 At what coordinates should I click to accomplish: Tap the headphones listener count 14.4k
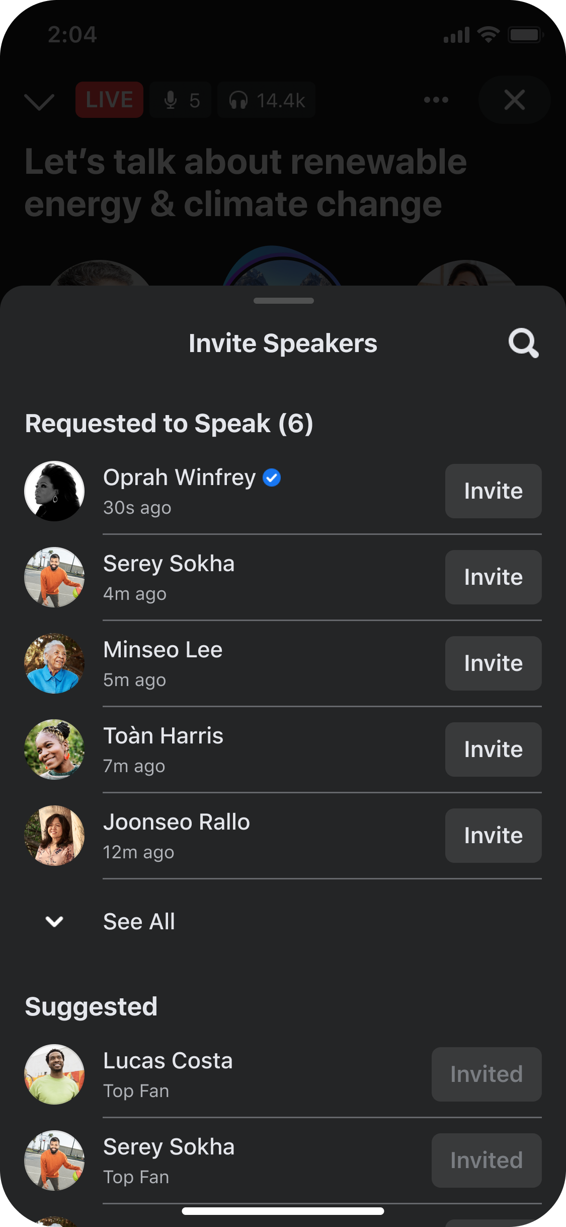267,100
